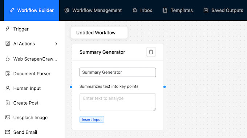Delete the Summary Generator node with trash icon
The height and width of the screenshot is (138, 247).
click(x=151, y=52)
